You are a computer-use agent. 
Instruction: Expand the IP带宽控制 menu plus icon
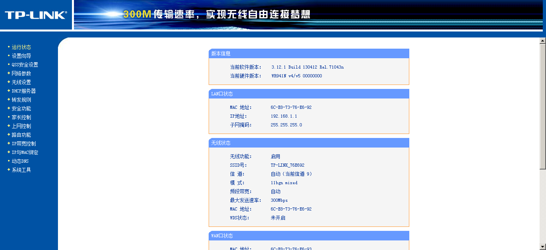[9, 144]
